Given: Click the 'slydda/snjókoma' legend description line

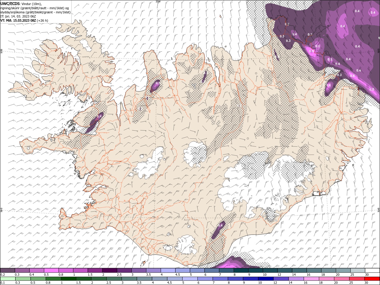Looking at the screenshot, I should click(35, 12).
